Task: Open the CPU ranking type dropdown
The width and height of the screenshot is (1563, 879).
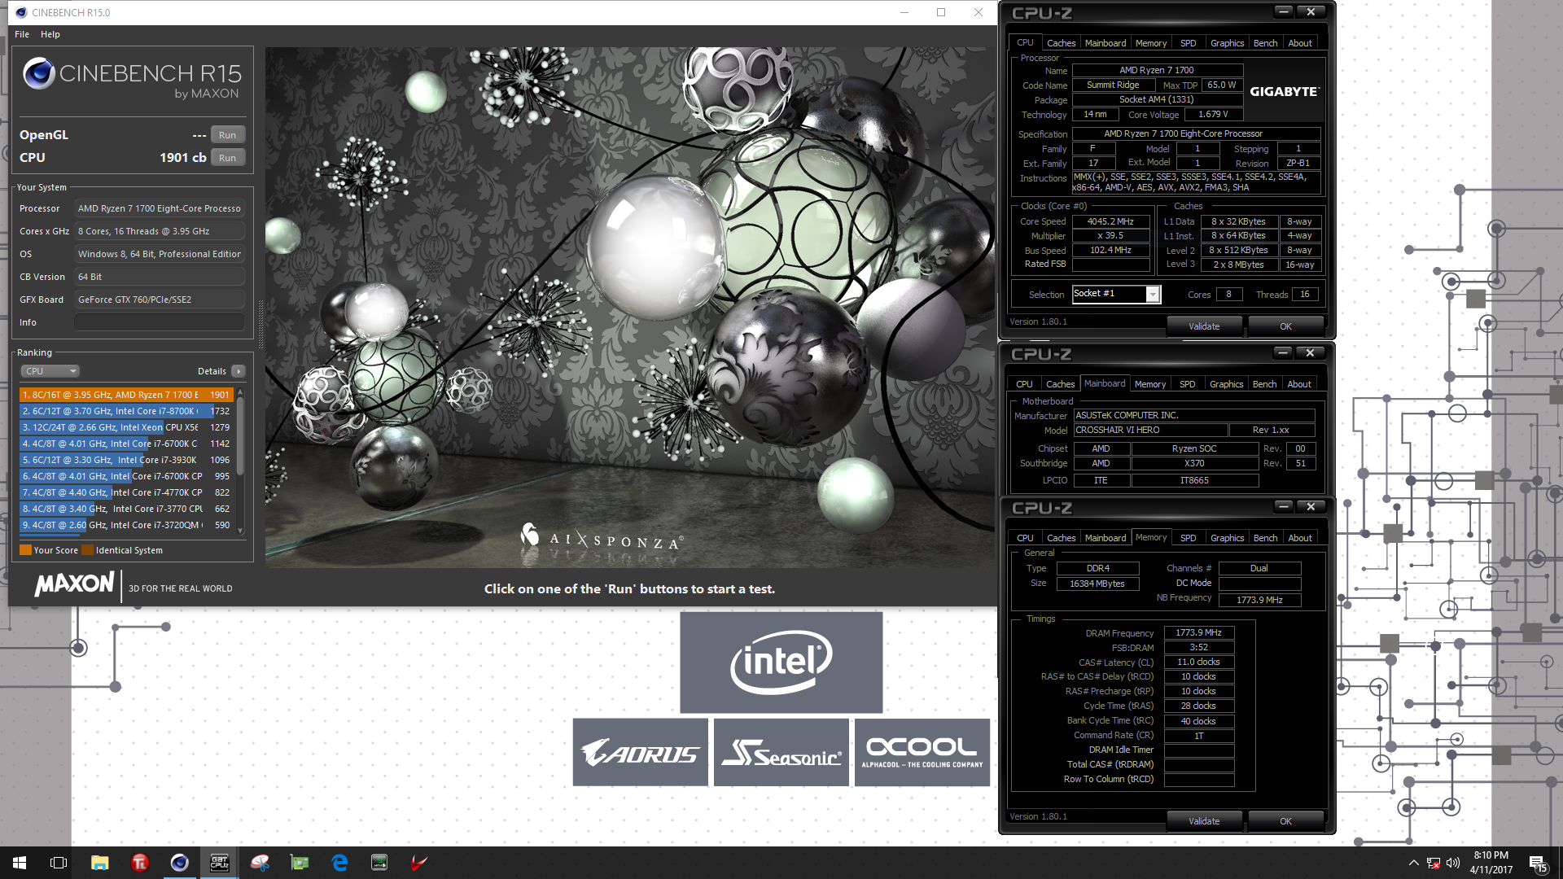Action: tap(50, 371)
